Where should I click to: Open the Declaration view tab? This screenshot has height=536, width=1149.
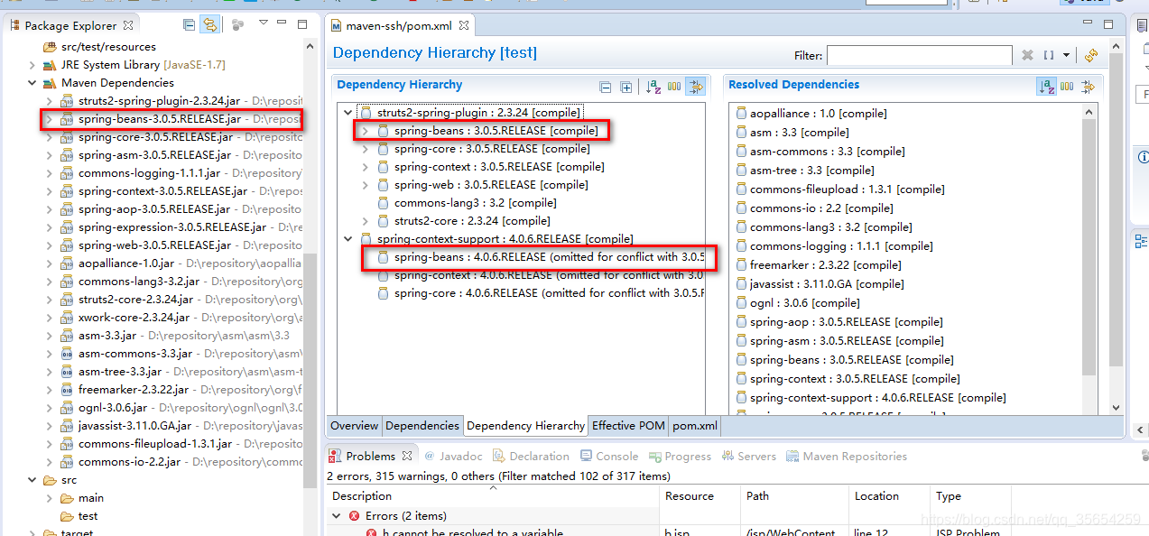pyautogui.click(x=531, y=457)
